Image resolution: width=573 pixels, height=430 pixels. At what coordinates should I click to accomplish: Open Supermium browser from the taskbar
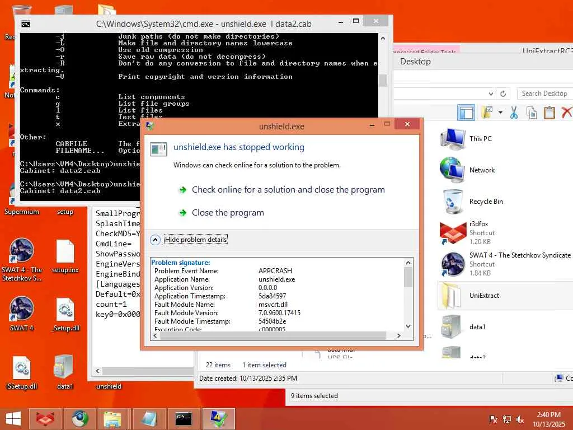click(79, 419)
